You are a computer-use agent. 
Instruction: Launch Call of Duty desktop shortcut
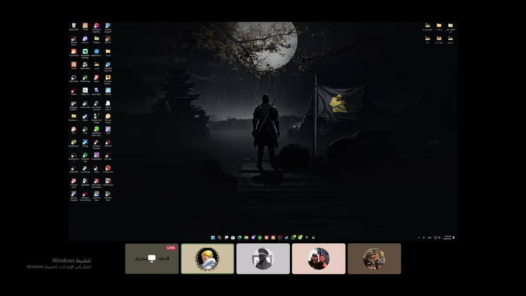pyautogui.click(x=108, y=105)
